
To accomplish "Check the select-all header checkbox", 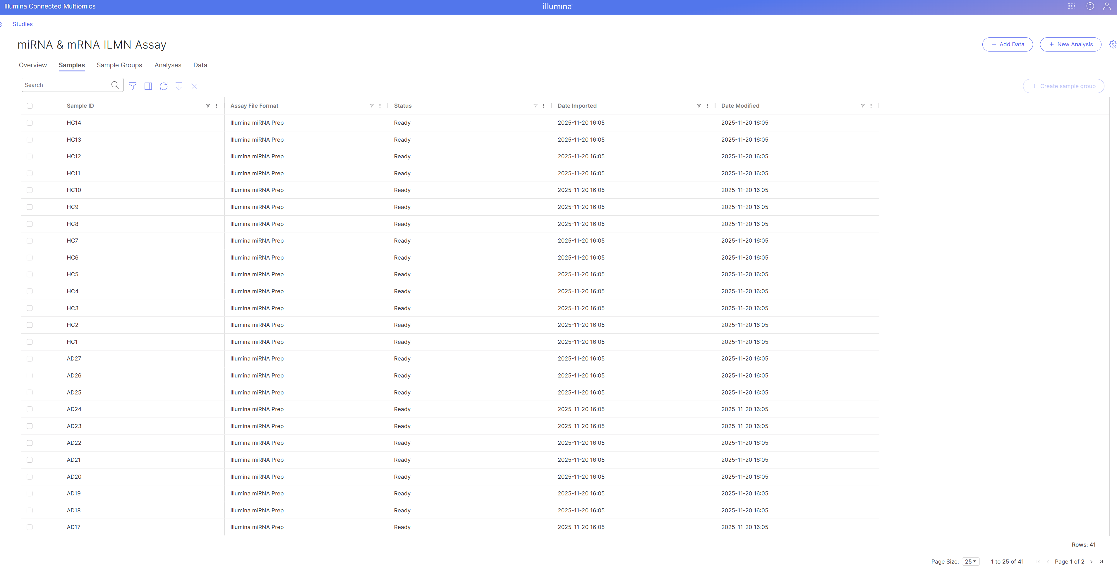I will click(x=30, y=106).
